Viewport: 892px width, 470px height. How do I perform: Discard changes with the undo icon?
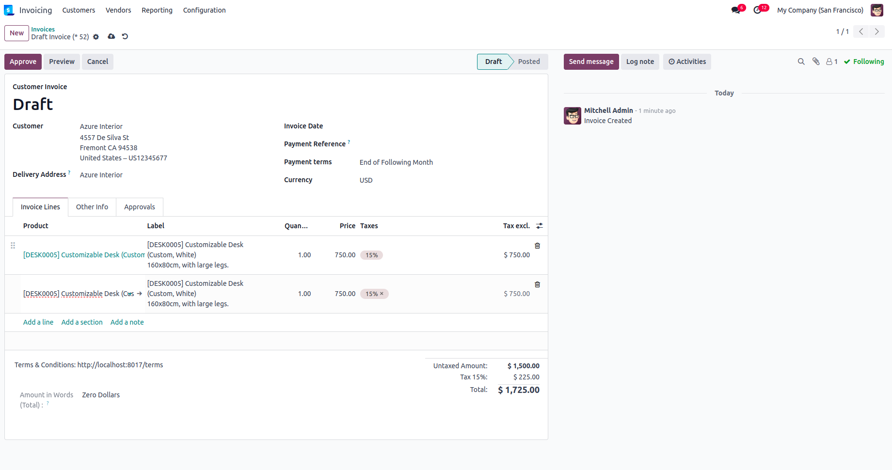click(125, 36)
